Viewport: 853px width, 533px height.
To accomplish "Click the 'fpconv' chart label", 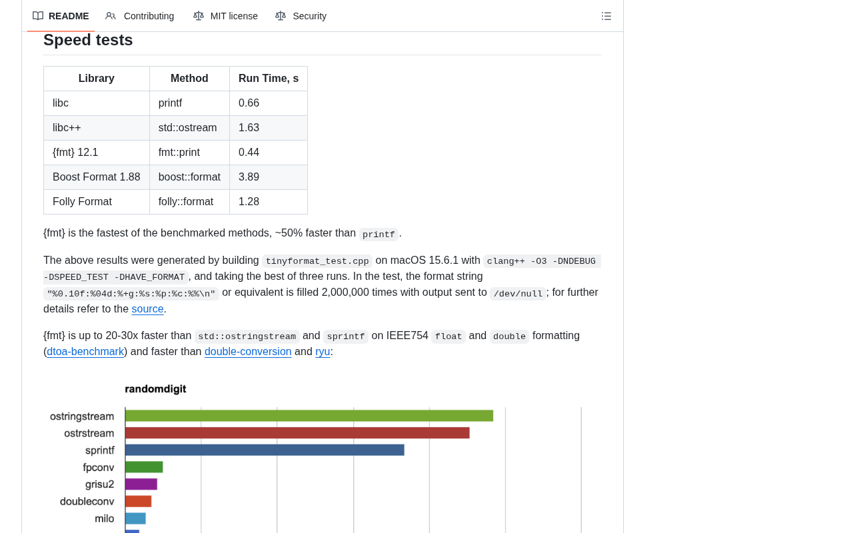I will pos(99,467).
